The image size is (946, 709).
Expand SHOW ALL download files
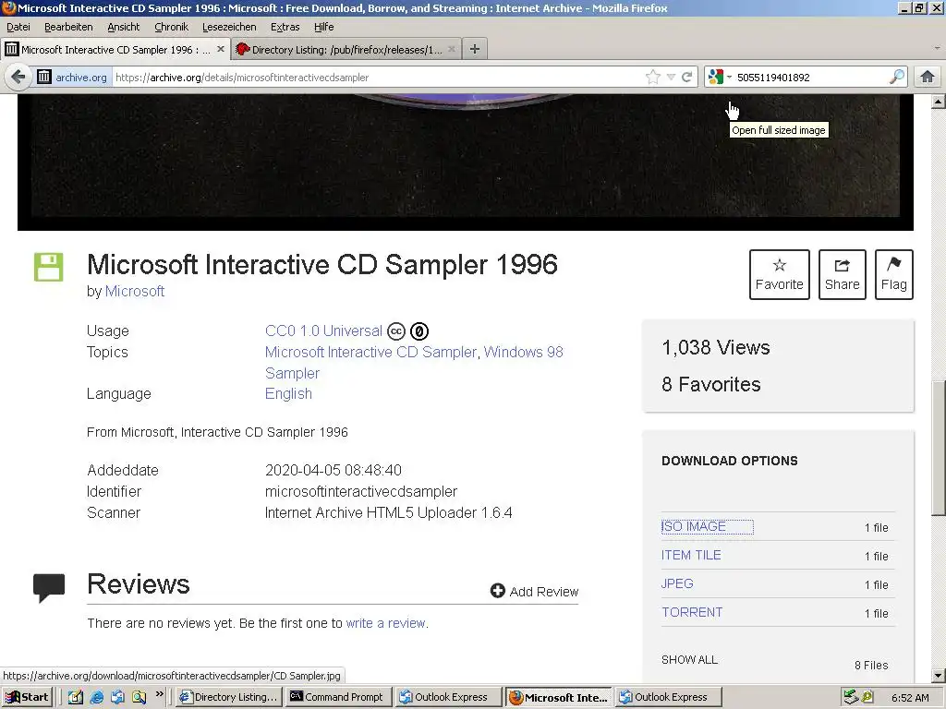click(x=689, y=659)
